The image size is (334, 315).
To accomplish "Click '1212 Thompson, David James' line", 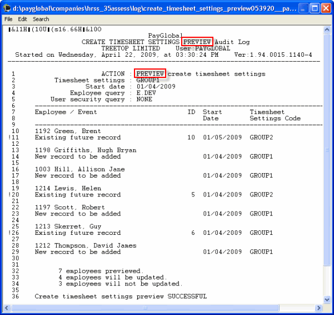I will (86, 245).
